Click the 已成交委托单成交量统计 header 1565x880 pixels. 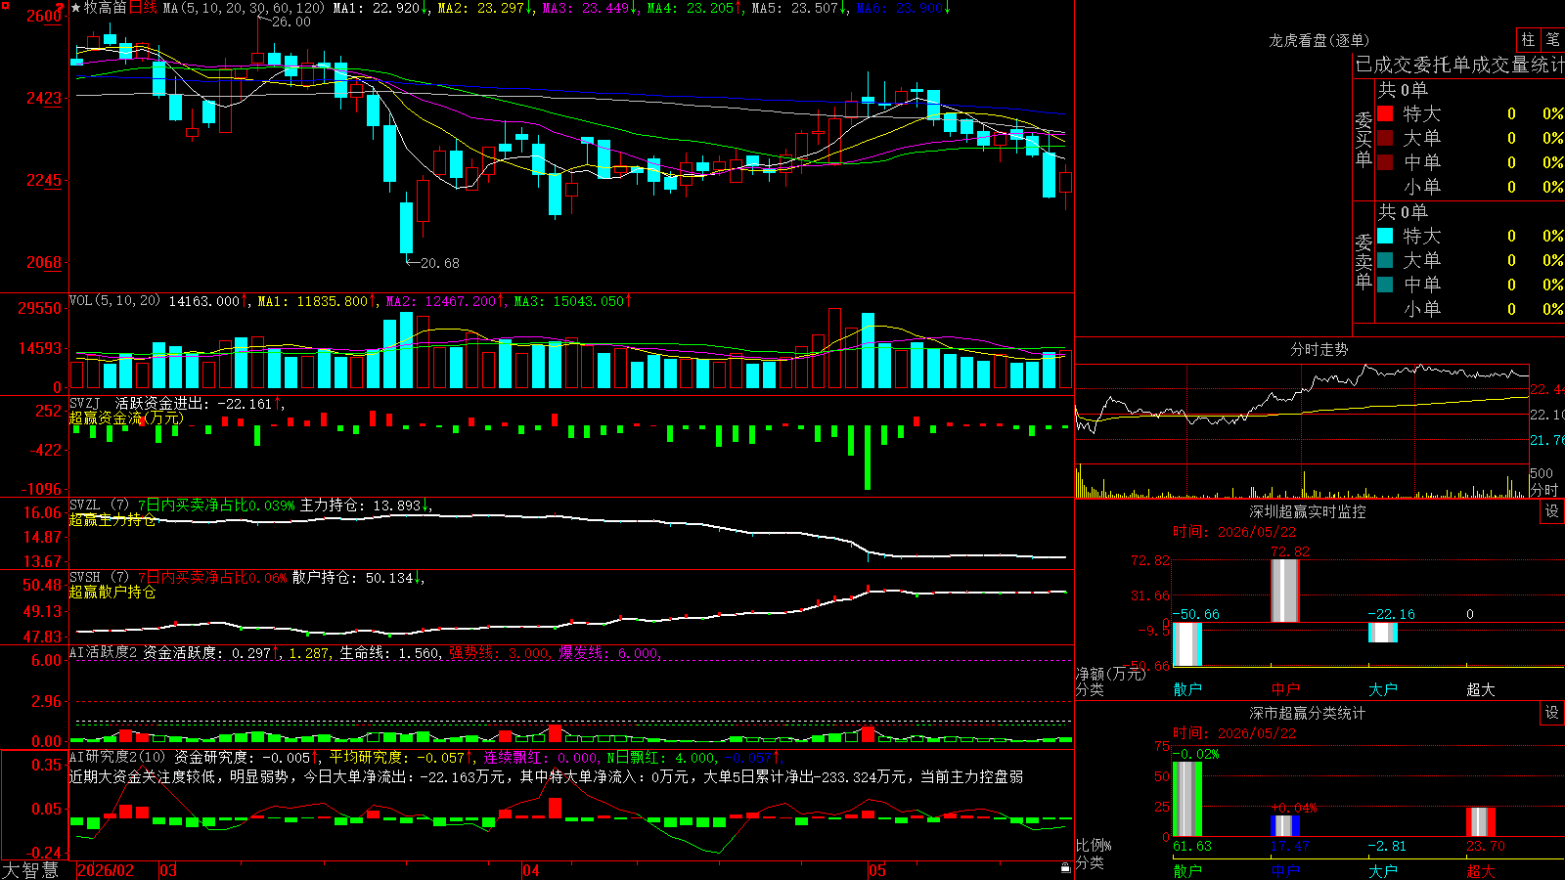[x=1459, y=65]
